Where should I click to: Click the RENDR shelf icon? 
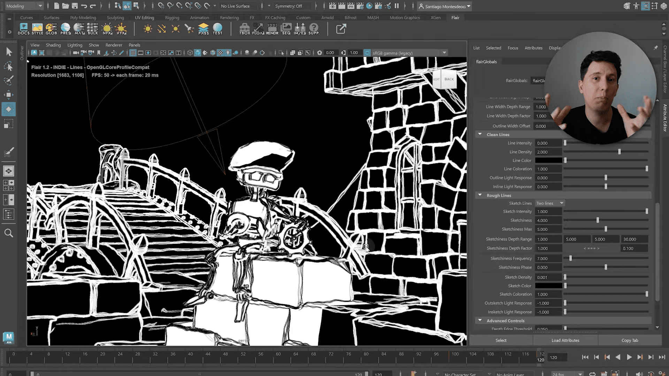272,29
